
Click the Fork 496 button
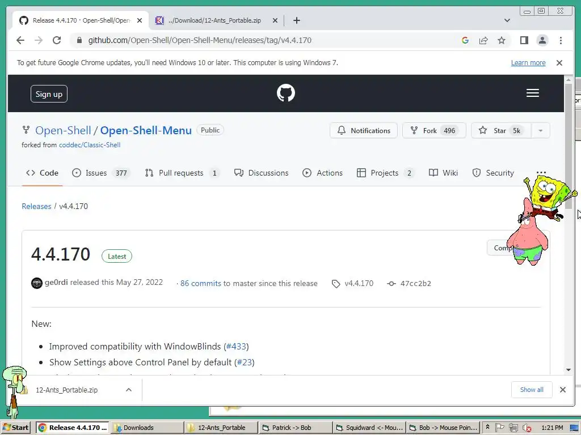tap(434, 131)
